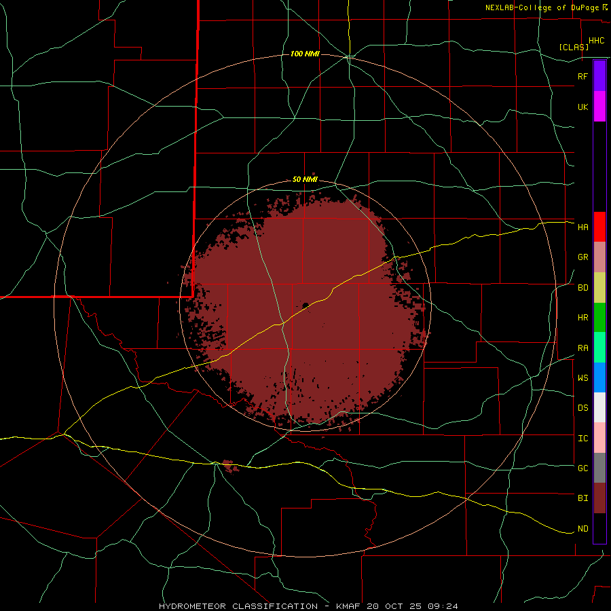Click the RA legend label
This screenshot has width=611, height=611.
pyautogui.click(x=582, y=348)
